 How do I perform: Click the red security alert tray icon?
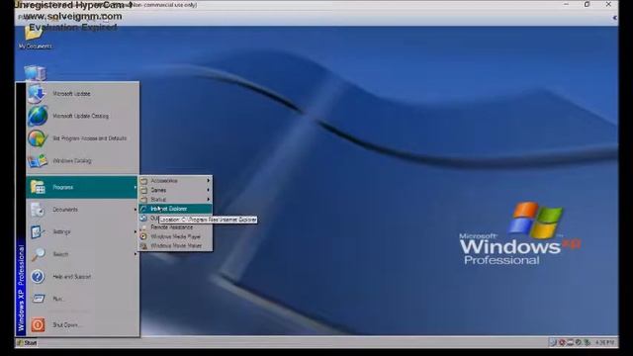click(x=562, y=343)
